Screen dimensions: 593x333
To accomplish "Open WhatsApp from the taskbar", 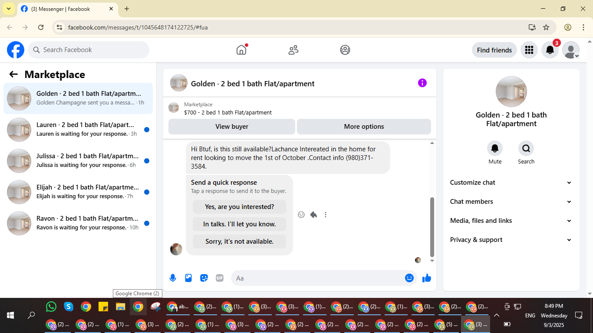I will pos(51,307).
